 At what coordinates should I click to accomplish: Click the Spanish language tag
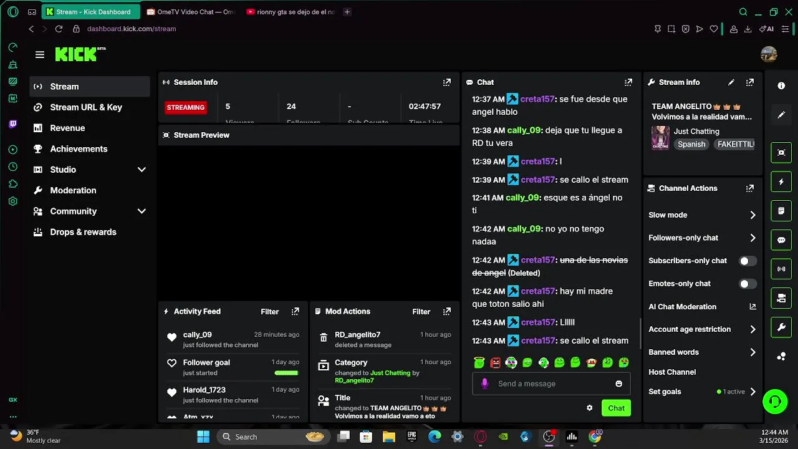691,144
